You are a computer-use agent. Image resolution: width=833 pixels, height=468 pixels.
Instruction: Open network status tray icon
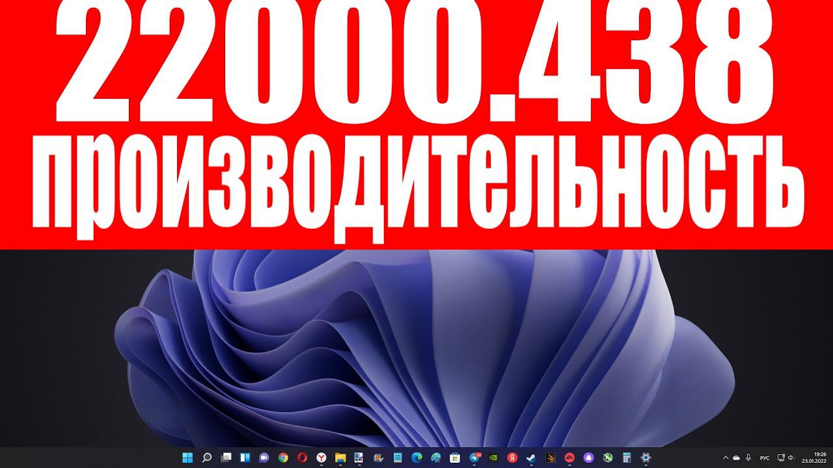[782, 458]
